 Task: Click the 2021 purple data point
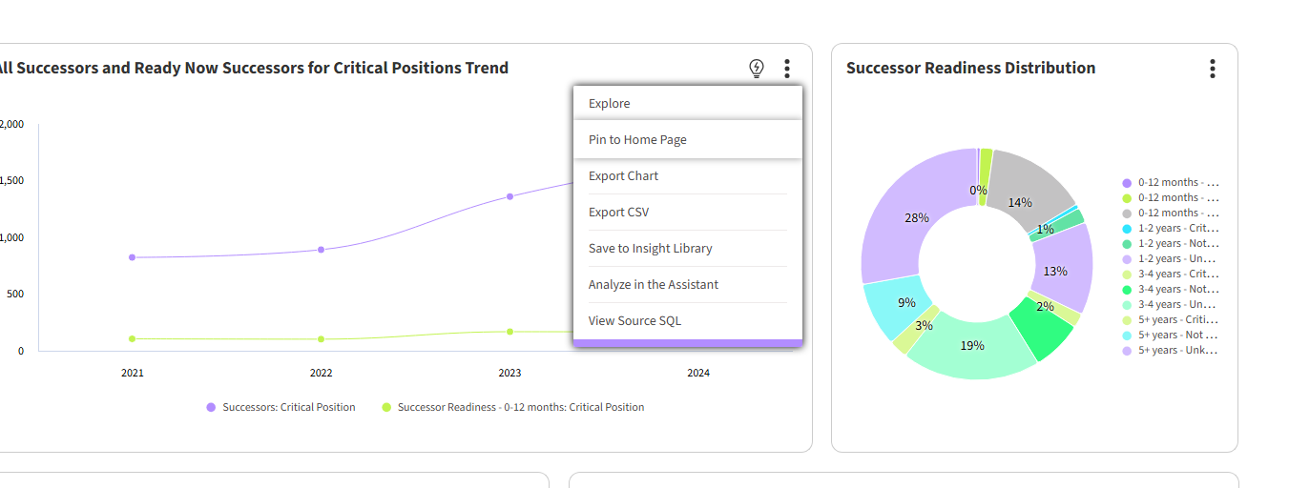(132, 257)
